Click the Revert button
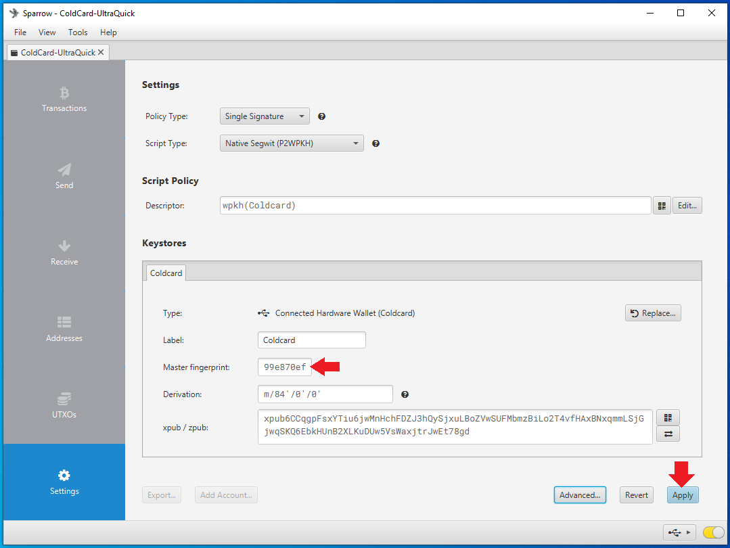Screen dimensions: 730x548 pos(636,495)
